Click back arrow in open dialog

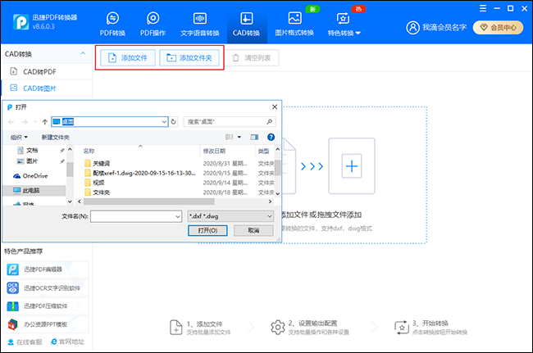(x=11, y=121)
